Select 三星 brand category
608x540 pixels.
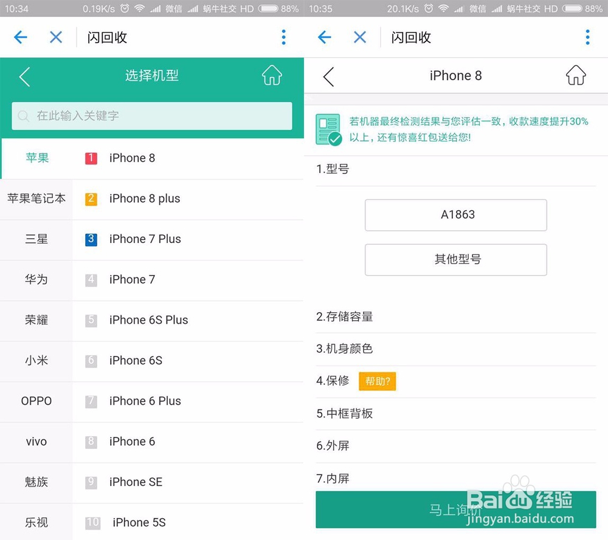click(x=36, y=239)
